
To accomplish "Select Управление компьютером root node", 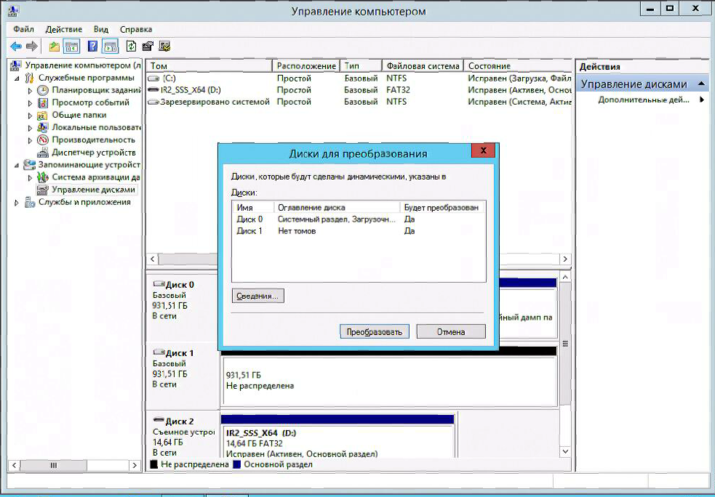I will (x=83, y=65).
